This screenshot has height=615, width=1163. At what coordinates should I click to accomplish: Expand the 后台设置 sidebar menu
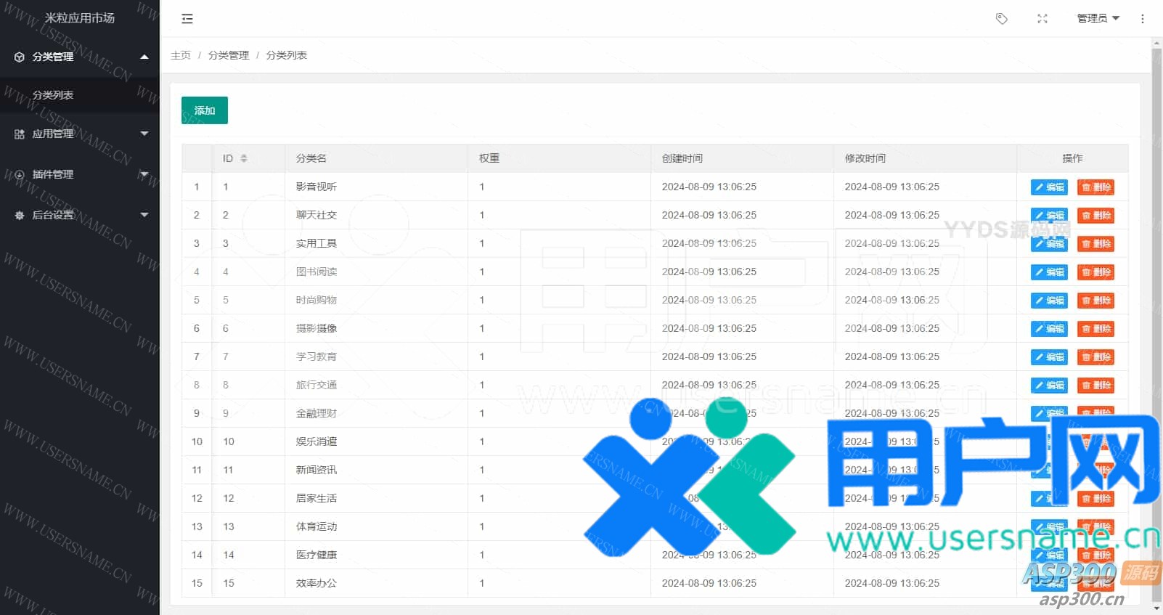tap(80, 215)
